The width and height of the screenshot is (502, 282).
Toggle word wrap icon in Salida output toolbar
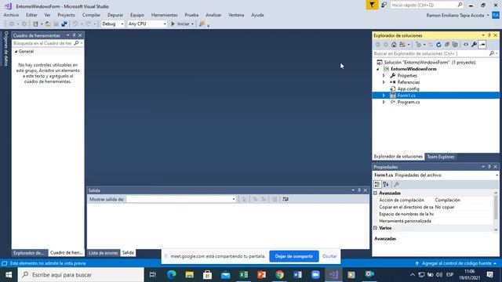click(x=286, y=199)
